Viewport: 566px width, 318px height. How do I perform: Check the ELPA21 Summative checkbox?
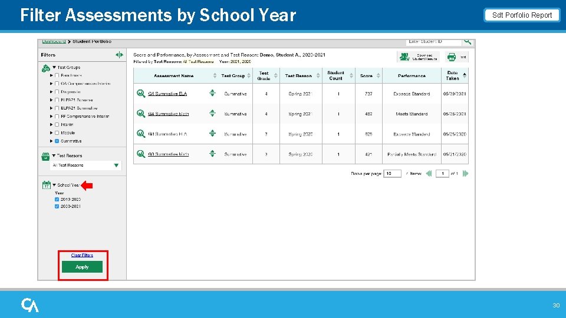(x=57, y=108)
